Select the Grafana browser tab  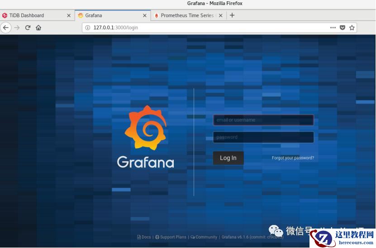[113, 15]
